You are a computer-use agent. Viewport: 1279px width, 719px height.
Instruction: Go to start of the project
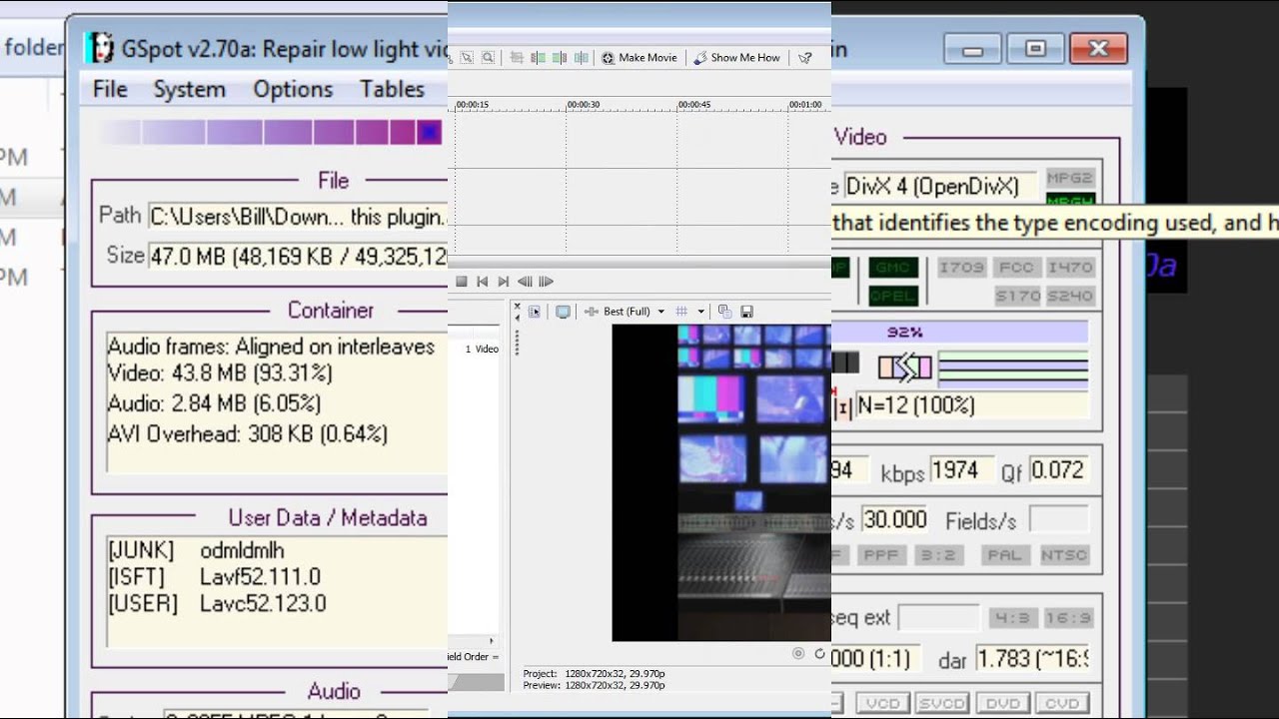(x=483, y=282)
